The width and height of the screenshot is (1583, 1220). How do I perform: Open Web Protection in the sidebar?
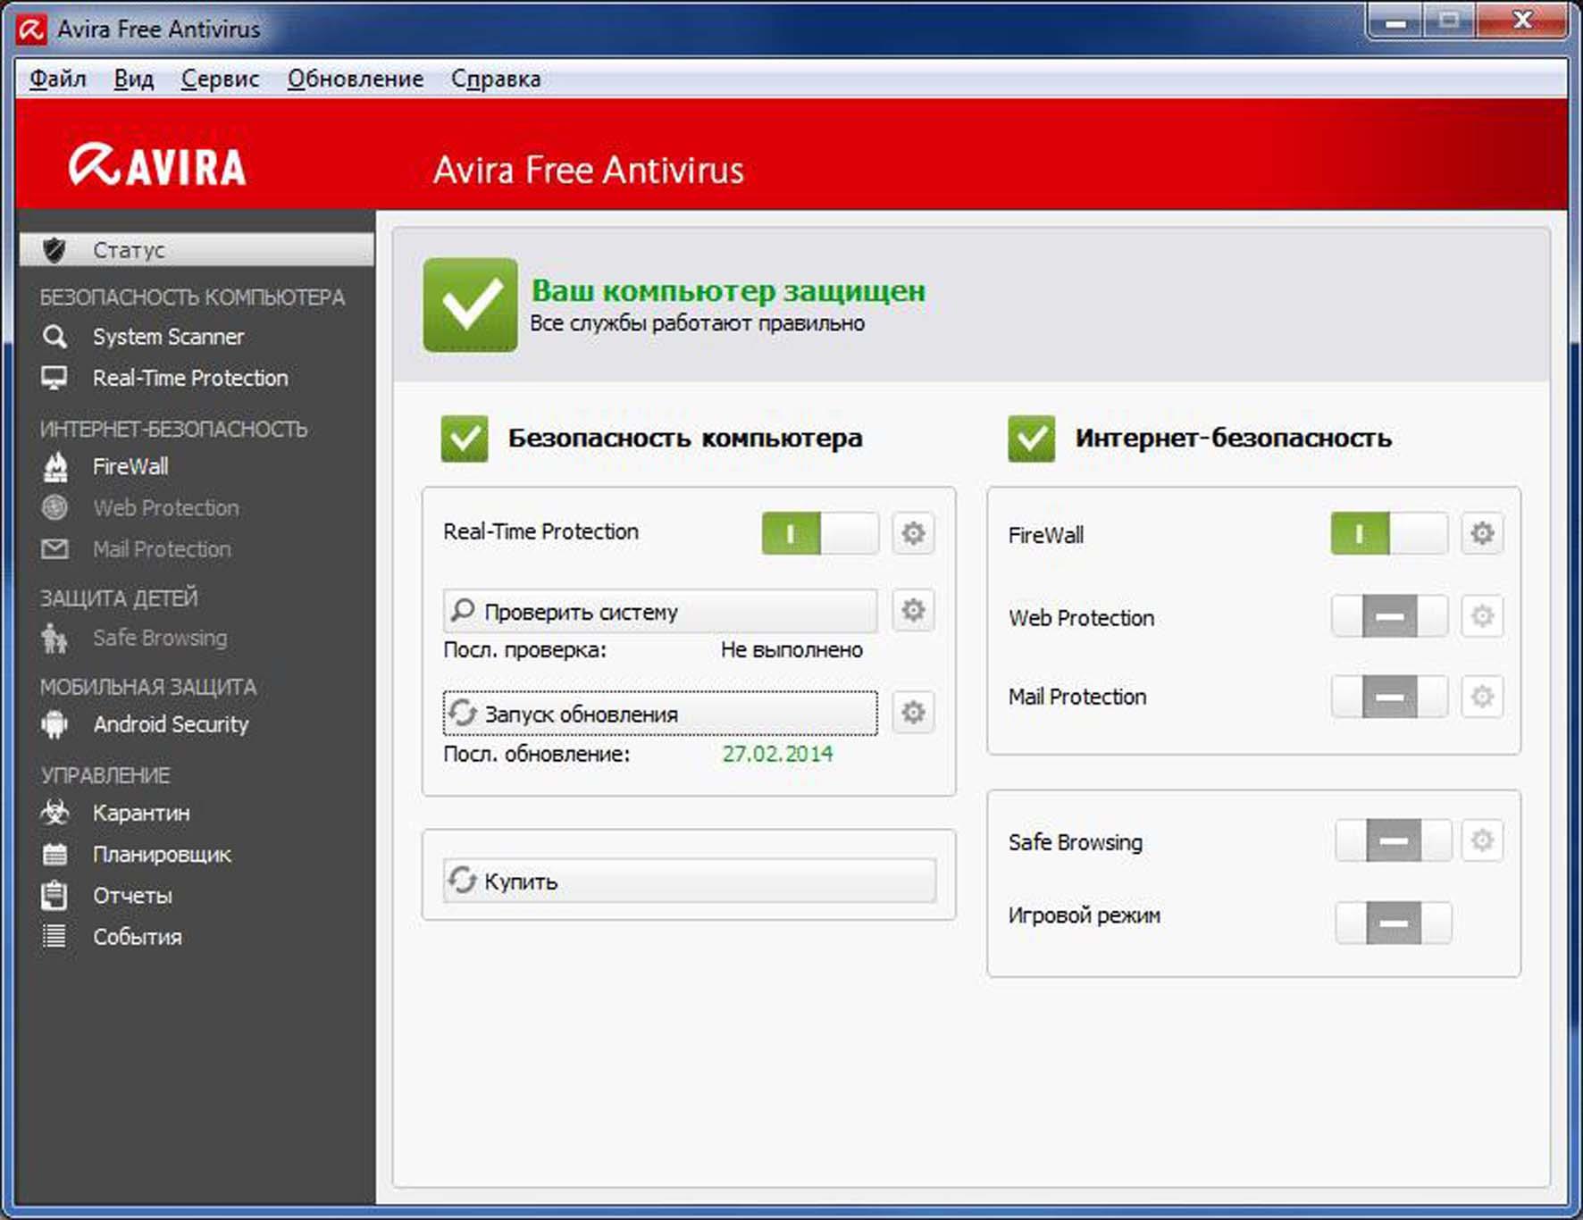pyautogui.click(x=166, y=507)
